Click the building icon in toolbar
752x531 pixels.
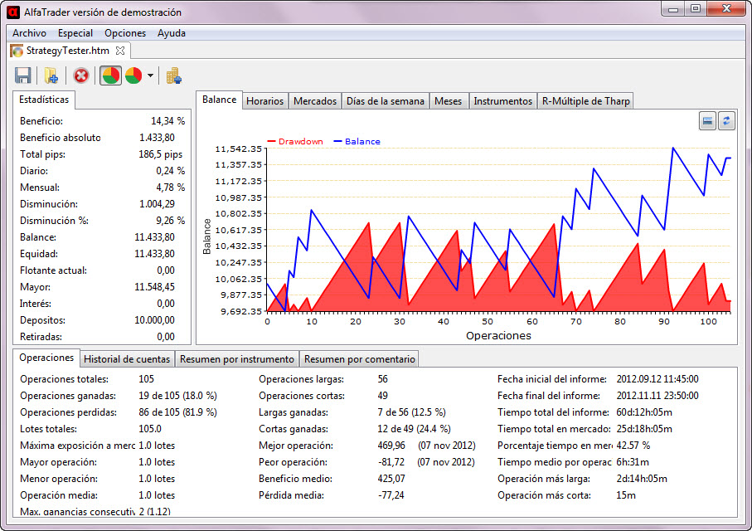coord(174,76)
